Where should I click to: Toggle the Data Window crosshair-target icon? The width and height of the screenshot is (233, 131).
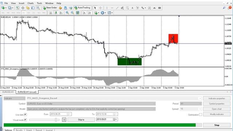(x=23, y=8)
